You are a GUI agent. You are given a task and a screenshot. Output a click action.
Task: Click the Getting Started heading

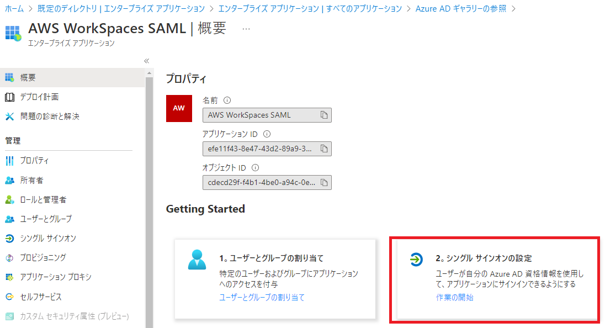coord(205,209)
